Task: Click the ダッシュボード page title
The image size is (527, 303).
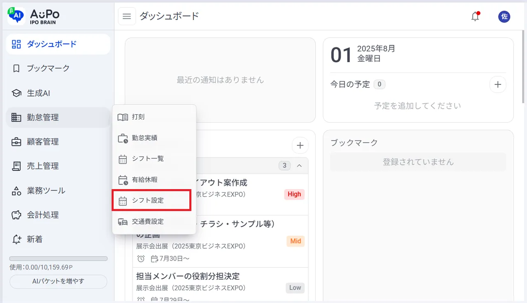Action: [169, 16]
